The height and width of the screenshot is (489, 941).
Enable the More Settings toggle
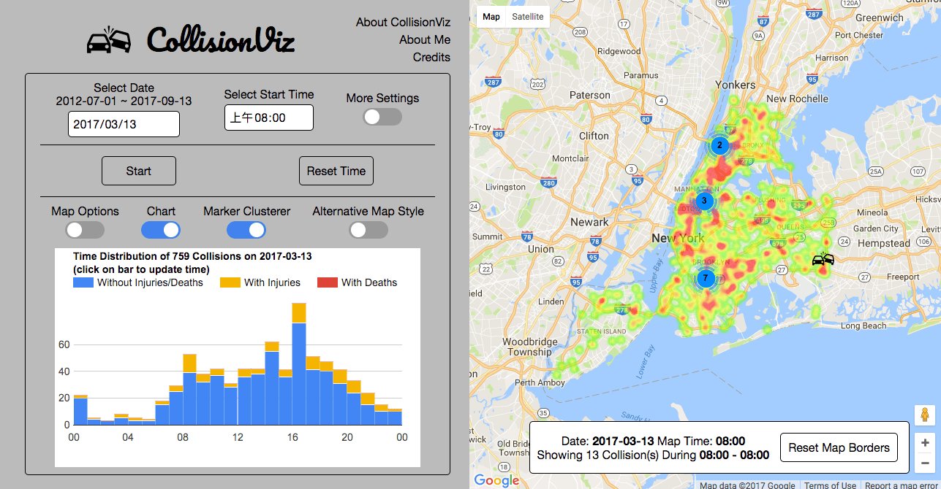[x=382, y=117]
